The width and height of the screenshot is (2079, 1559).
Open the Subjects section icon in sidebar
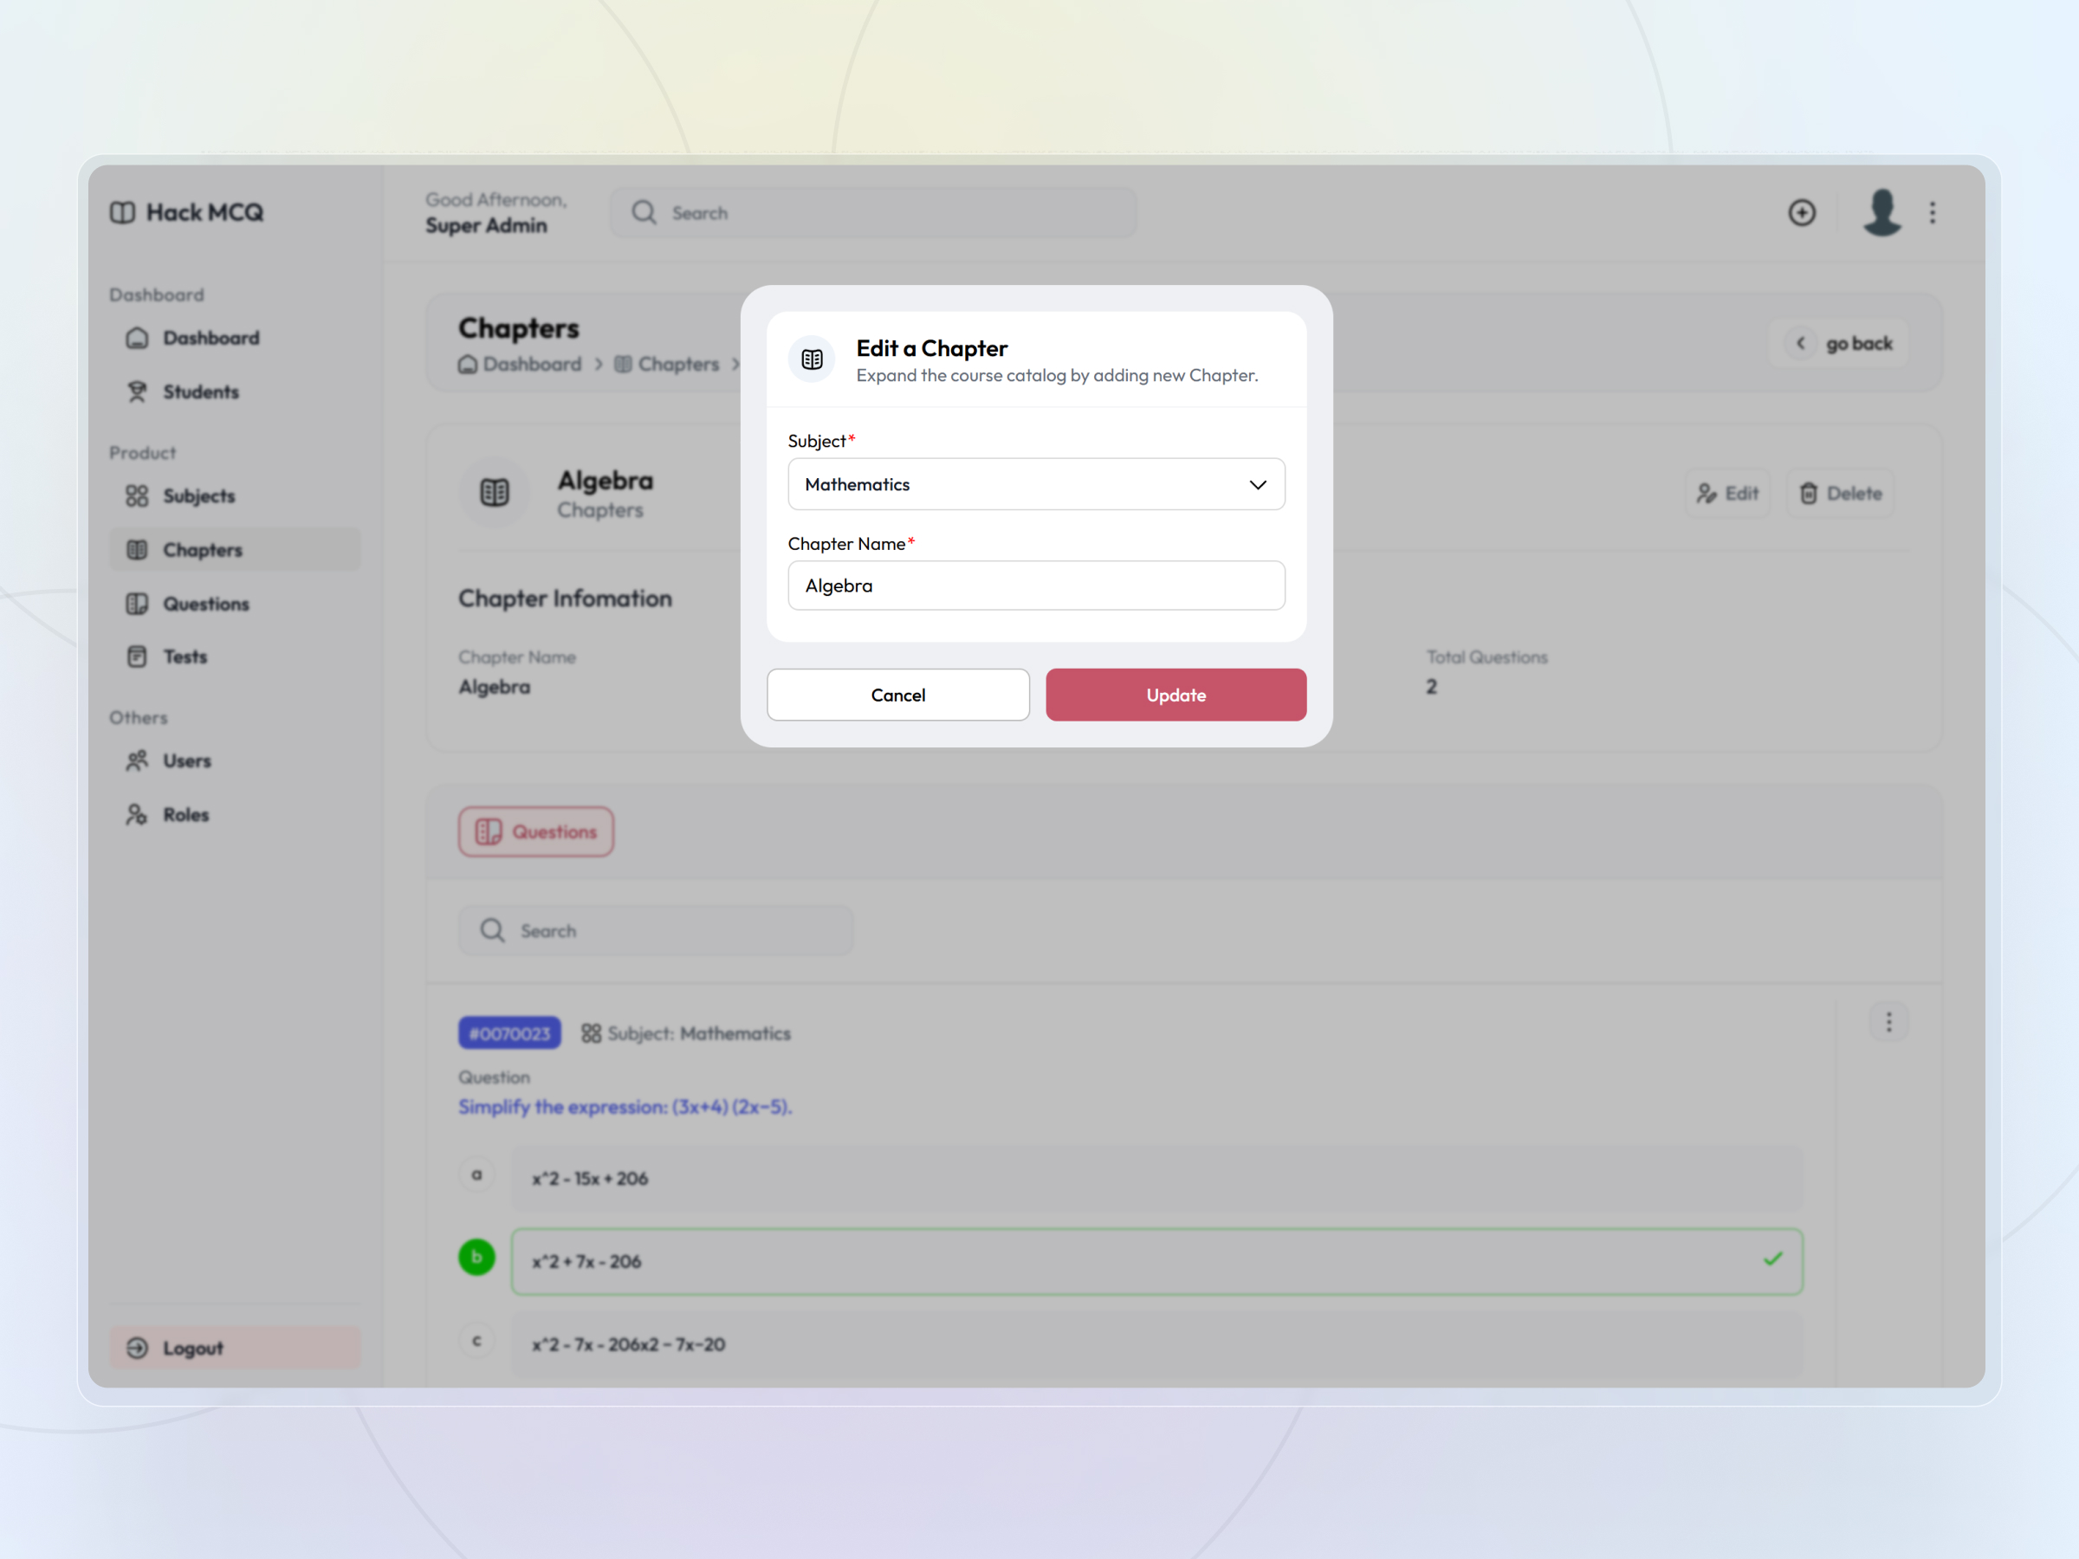point(137,495)
